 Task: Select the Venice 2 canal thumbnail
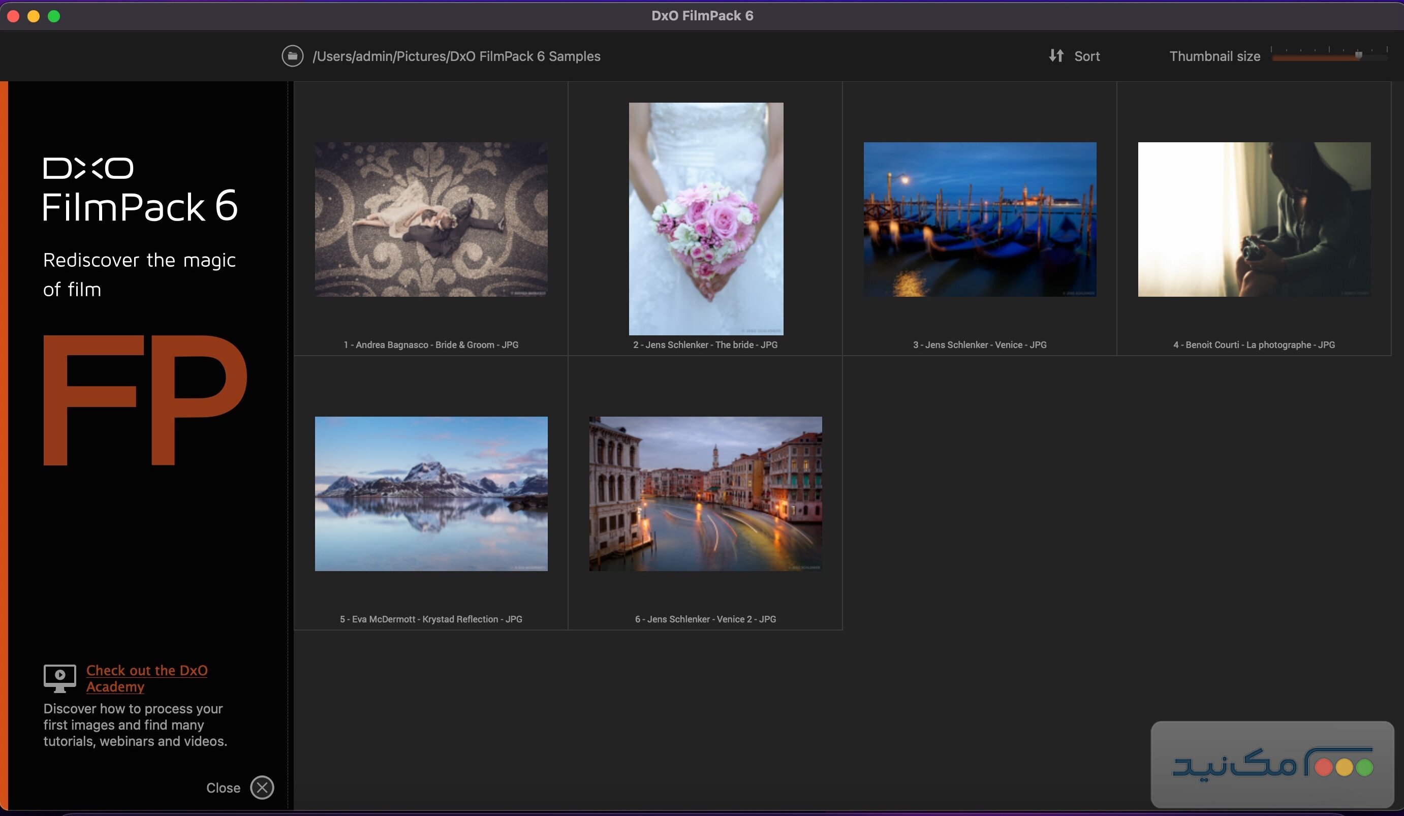(x=705, y=493)
